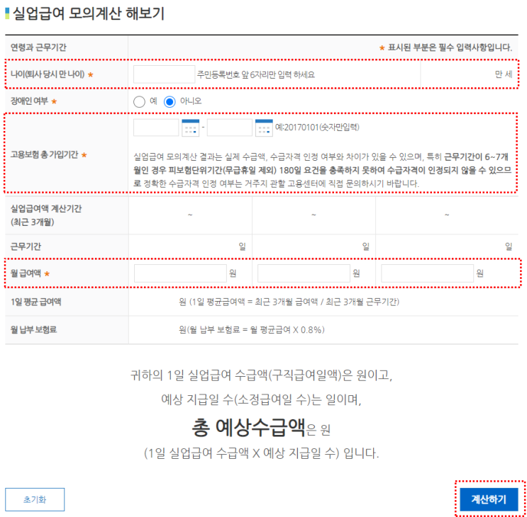Image resolution: width=527 pixels, height=517 pixels.
Task: Click the '월 급여액' label
Action: click(26, 273)
